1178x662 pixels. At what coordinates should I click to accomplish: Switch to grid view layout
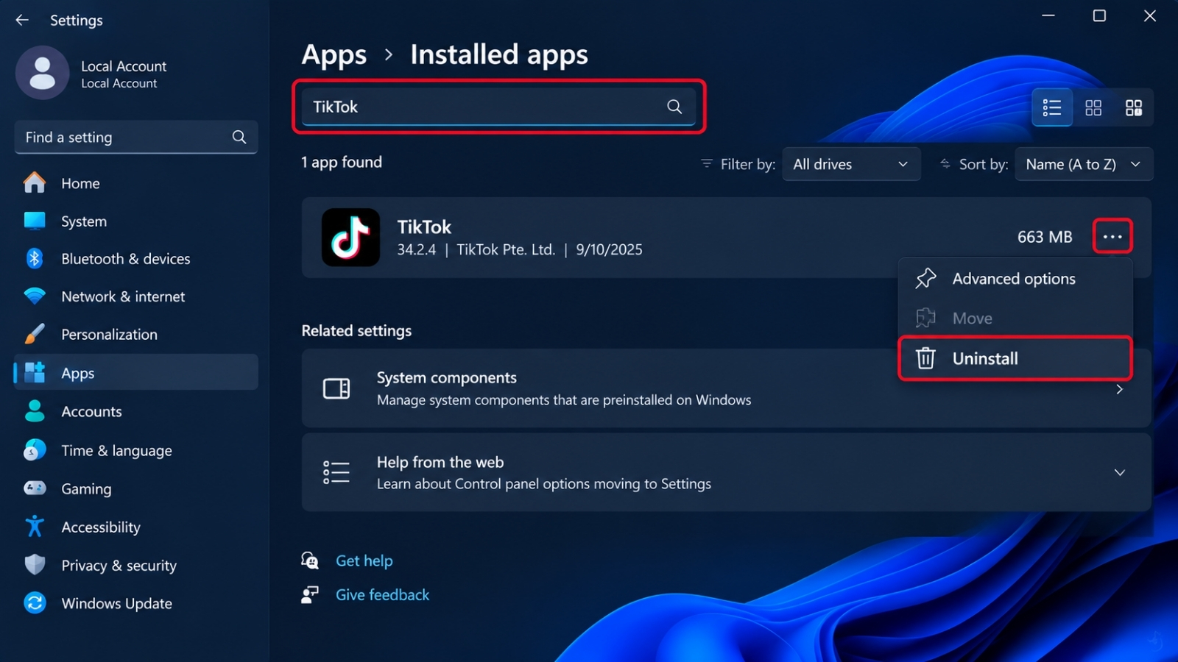pos(1093,108)
